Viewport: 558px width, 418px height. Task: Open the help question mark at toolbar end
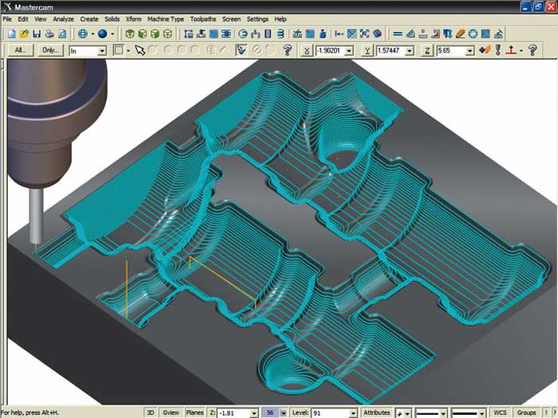[x=532, y=50]
